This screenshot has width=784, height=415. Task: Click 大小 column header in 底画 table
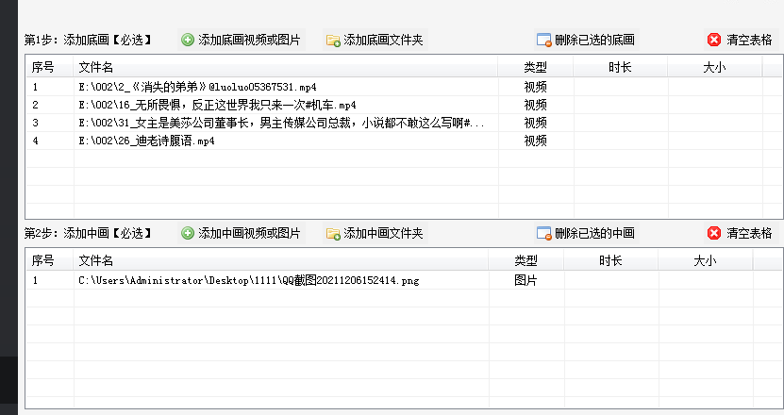[x=714, y=68]
